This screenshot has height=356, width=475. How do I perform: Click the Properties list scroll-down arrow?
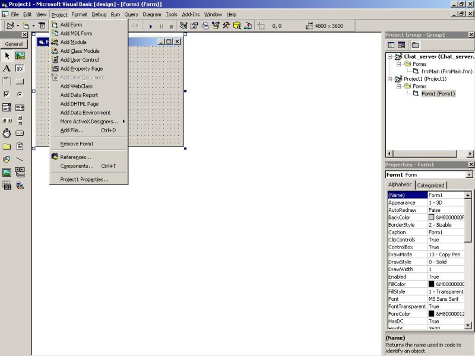[468, 325]
